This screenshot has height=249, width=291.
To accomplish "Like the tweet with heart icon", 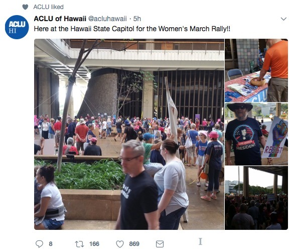I will pyautogui.click(x=120, y=244).
